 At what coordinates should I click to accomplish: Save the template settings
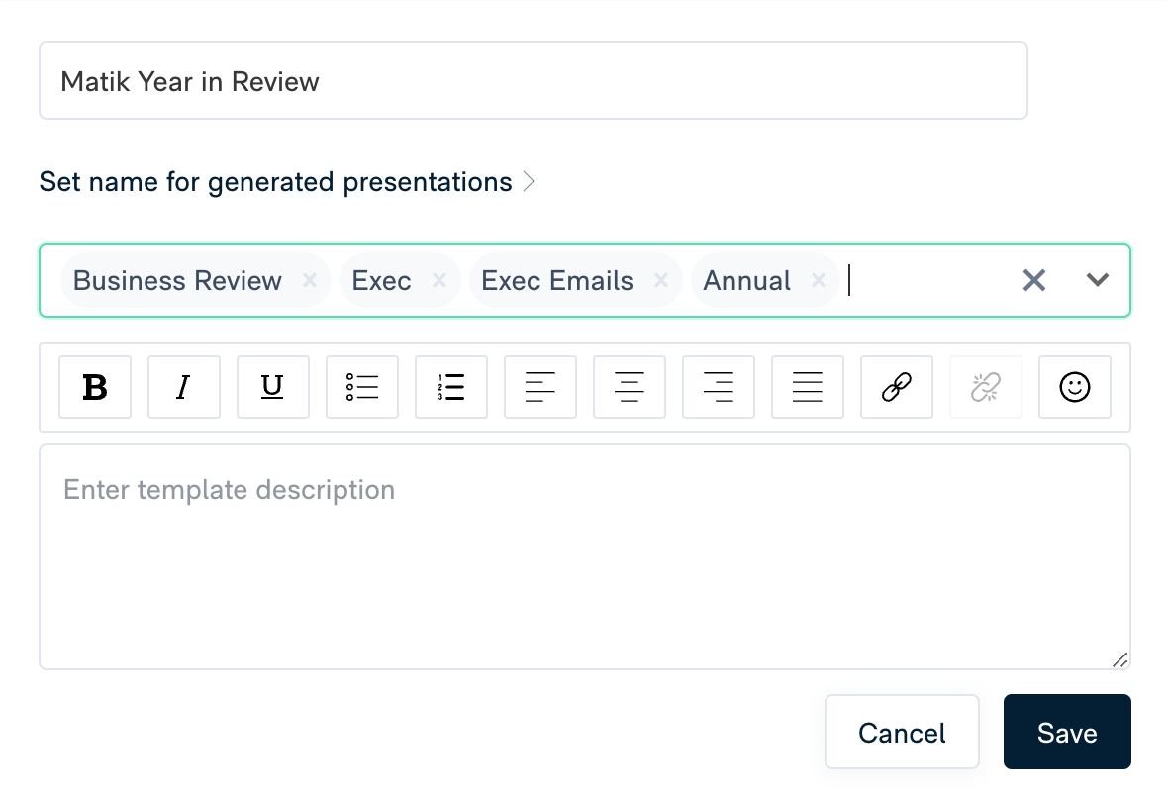click(1067, 733)
